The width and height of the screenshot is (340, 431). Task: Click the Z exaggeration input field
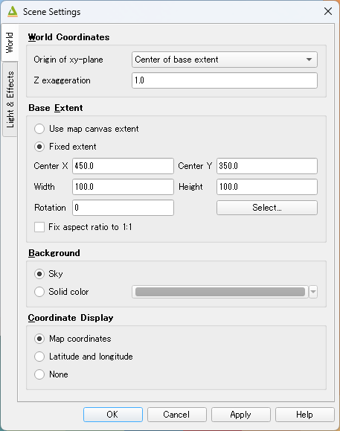tap(225, 80)
